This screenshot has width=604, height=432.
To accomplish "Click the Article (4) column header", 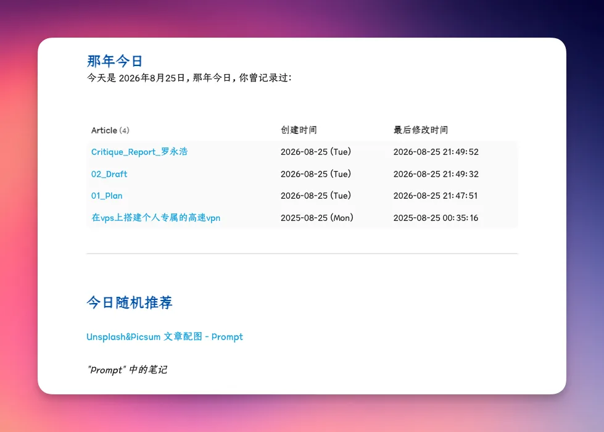I will pyautogui.click(x=110, y=130).
